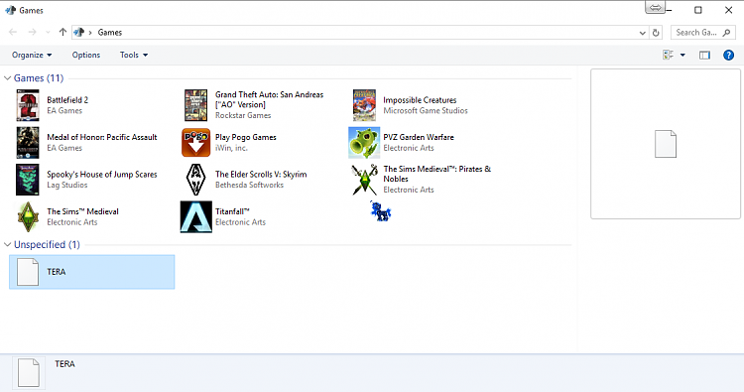Viewport: 744px width, 392px height.
Task: Open the view options dropdown arrow
Action: point(682,55)
